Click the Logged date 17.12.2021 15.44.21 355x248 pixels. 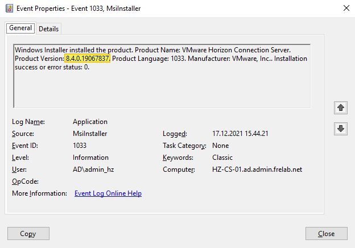tap(240, 134)
